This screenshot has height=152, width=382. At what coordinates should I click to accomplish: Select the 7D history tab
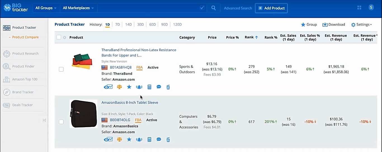click(117, 25)
